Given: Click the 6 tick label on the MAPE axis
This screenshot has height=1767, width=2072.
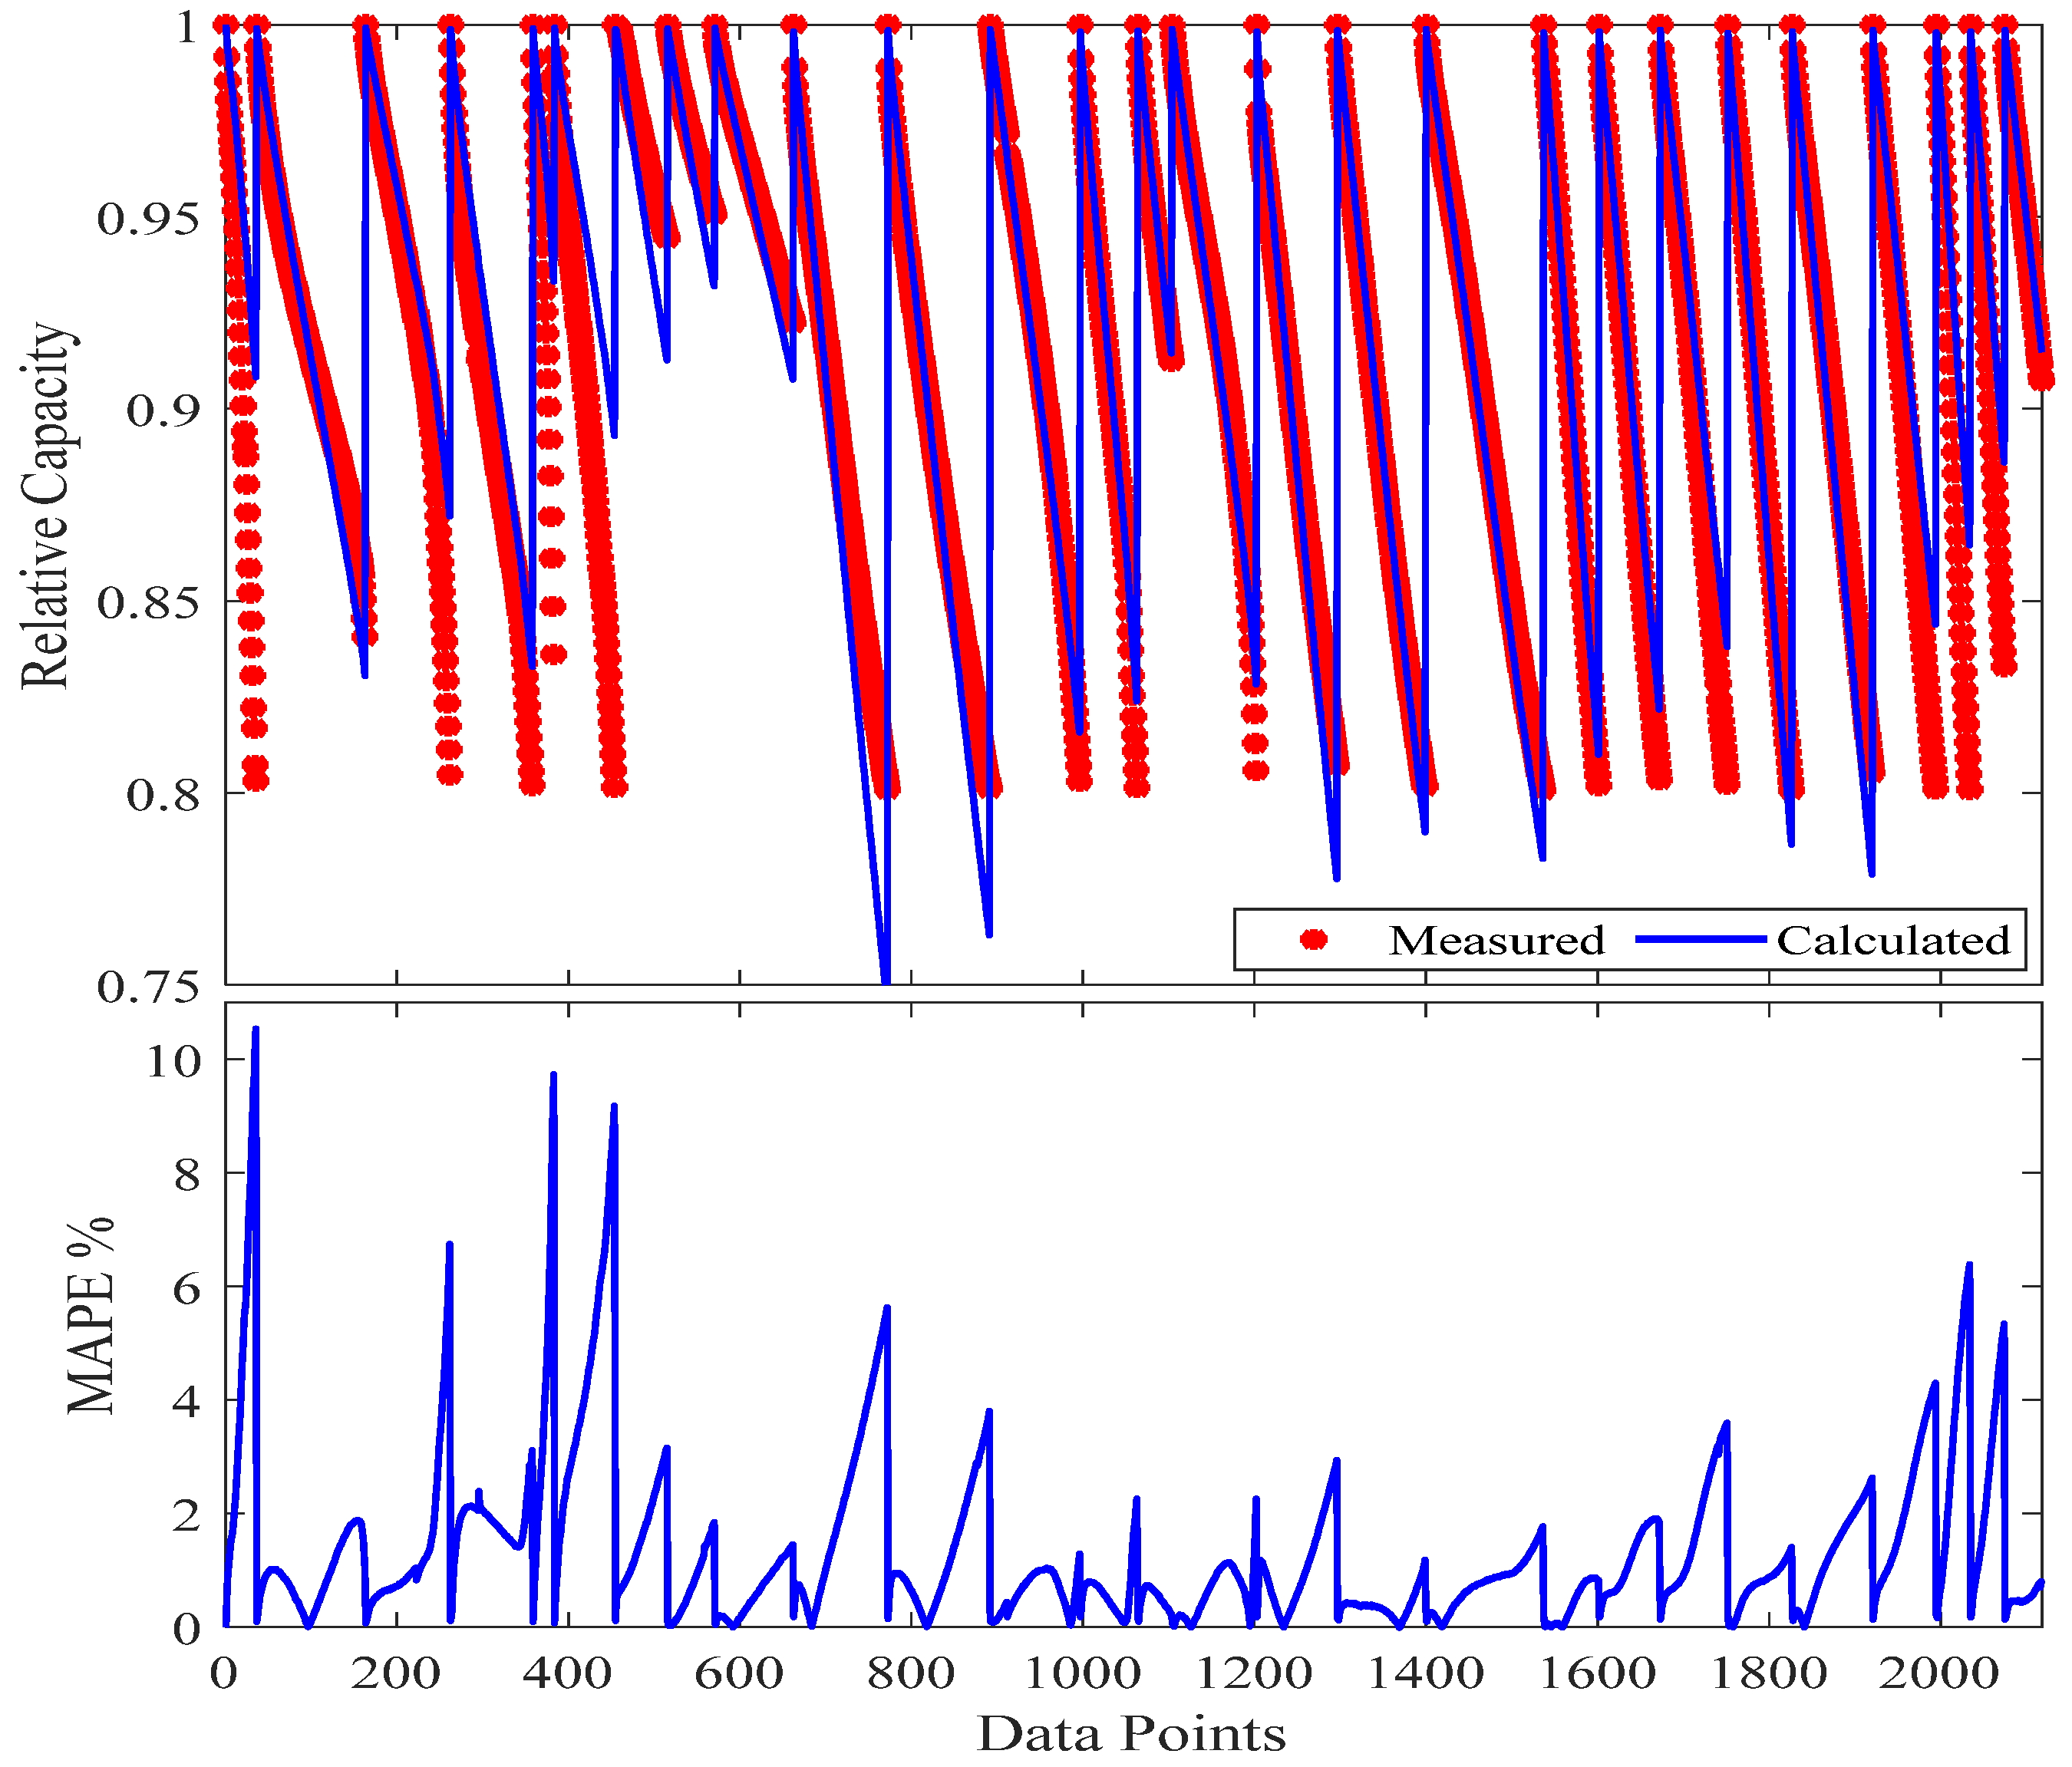Looking at the screenshot, I should point(186,1289).
